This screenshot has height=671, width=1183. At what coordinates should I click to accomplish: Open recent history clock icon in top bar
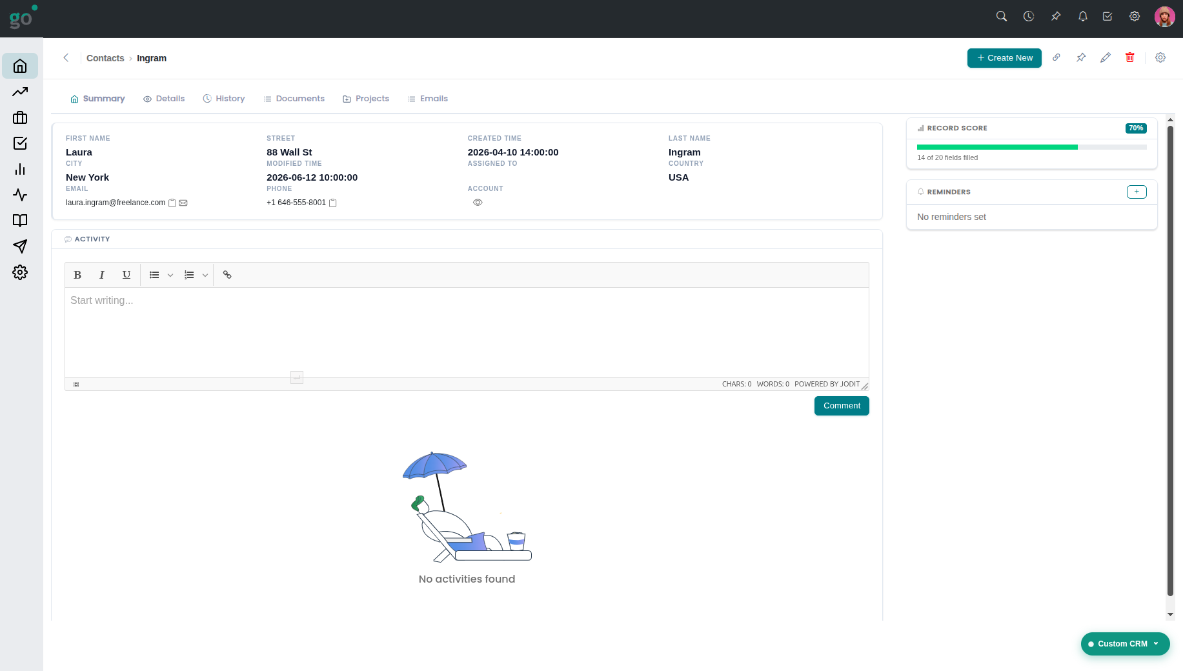coord(1029,16)
